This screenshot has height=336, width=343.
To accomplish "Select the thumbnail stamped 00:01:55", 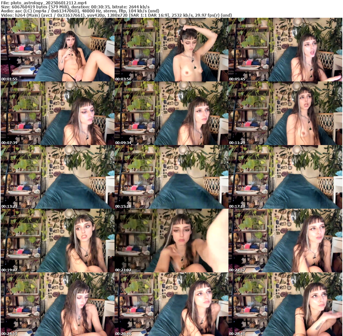I will click(x=58, y=50).
